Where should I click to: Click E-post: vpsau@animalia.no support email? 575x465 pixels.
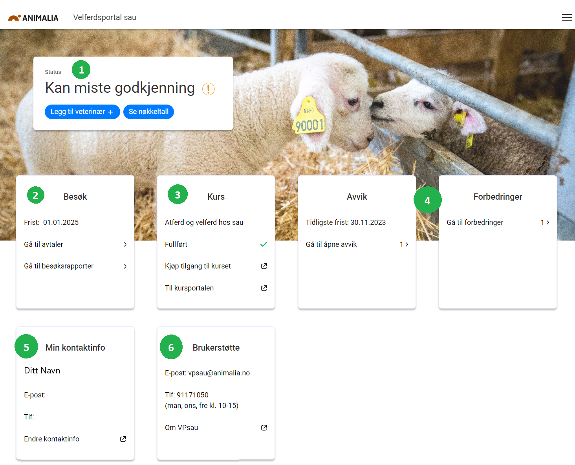click(207, 373)
